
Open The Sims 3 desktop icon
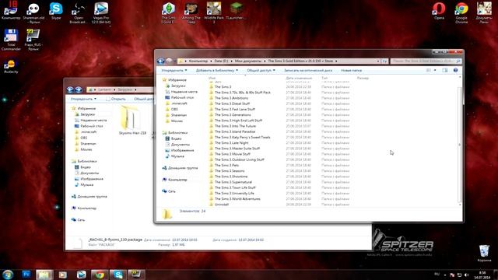click(x=168, y=12)
